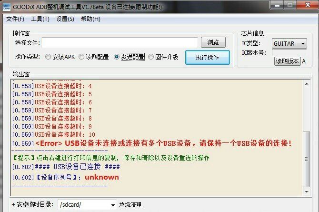Maximize the GOODiX window
The image size is (319, 212).
point(290,5)
